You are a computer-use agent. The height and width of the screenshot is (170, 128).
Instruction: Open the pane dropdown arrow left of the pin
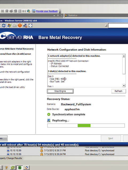point(54,16)
